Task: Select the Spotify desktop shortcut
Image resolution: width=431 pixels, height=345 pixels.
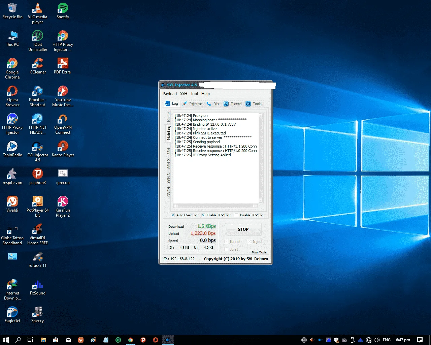Action: pyautogui.click(x=63, y=11)
